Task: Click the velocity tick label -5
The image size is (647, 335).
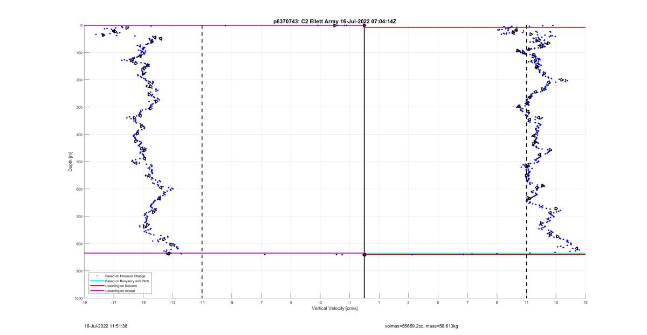Action: (x=291, y=303)
